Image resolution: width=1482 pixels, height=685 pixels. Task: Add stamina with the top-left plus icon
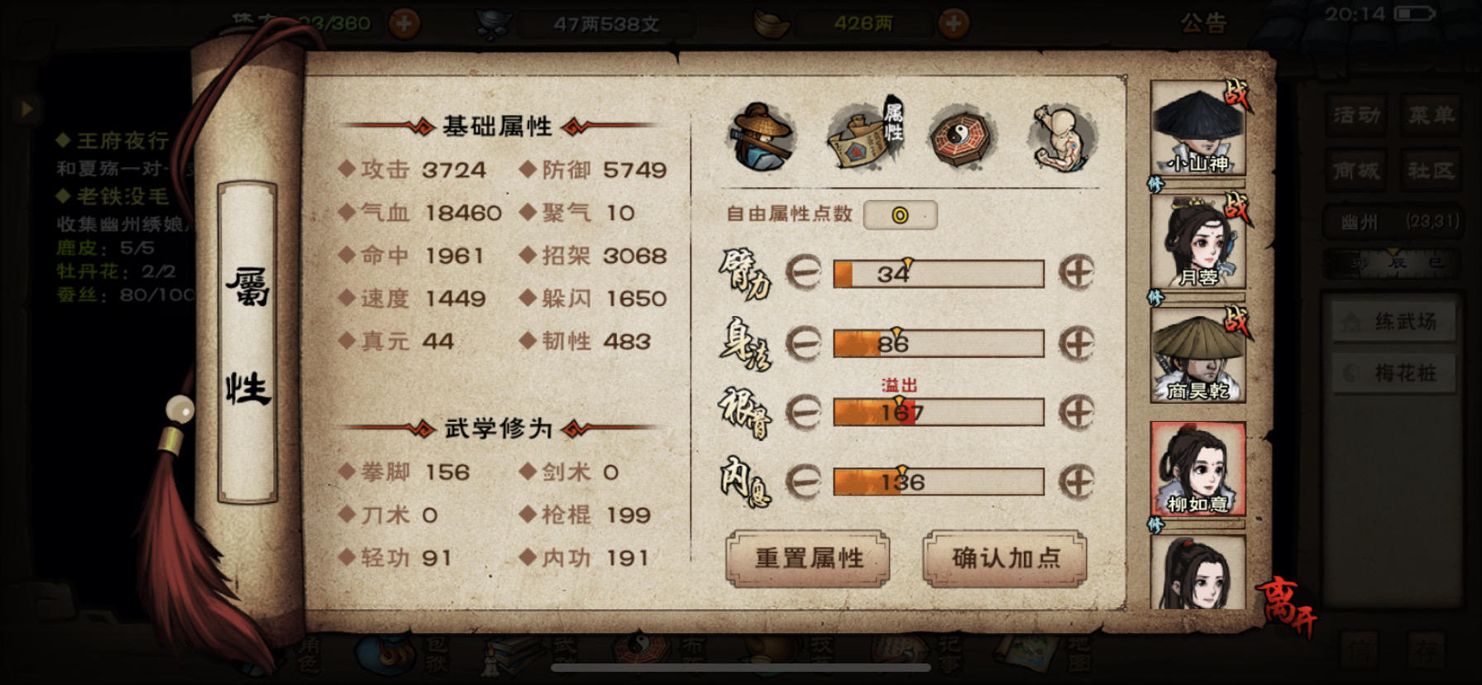click(x=404, y=23)
